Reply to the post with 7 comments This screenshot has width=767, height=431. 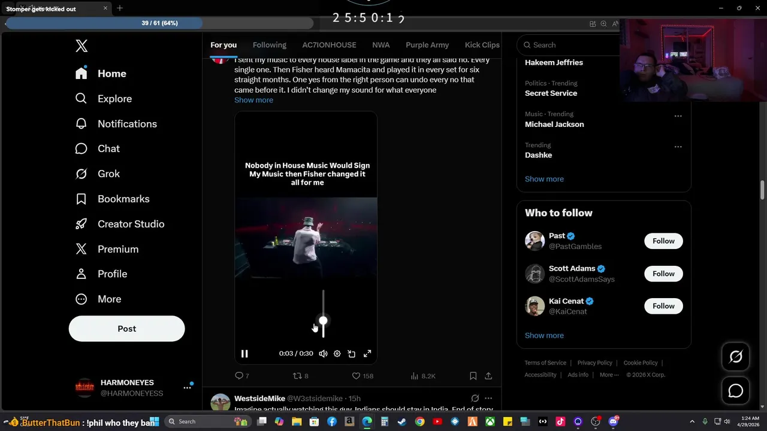(241, 376)
